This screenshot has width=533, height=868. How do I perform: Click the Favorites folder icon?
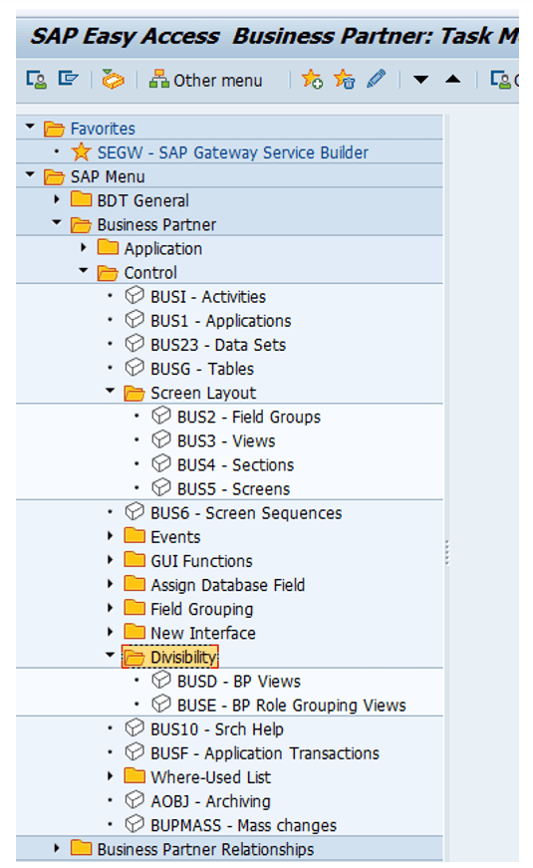tap(54, 129)
